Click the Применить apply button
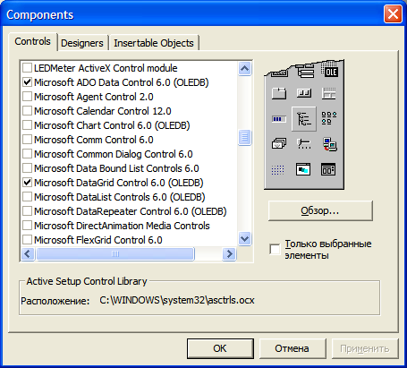This screenshot has height=368, width=407. pyautogui.click(x=365, y=348)
